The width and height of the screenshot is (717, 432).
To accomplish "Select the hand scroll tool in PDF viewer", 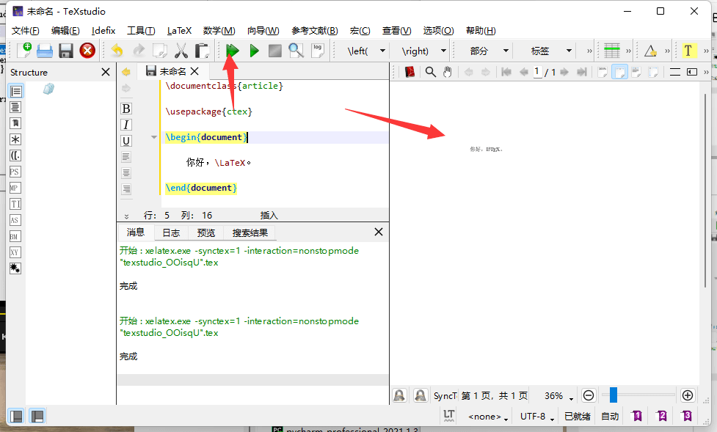I will pyautogui.click(x=447, y=72).
